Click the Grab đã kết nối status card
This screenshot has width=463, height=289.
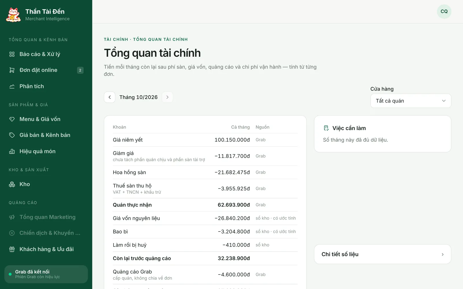[x=46, y=274]
